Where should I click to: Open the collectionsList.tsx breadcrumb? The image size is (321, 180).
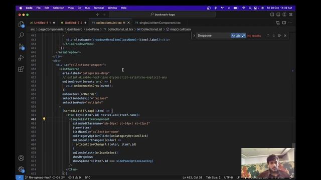click(x=118, y=29)
